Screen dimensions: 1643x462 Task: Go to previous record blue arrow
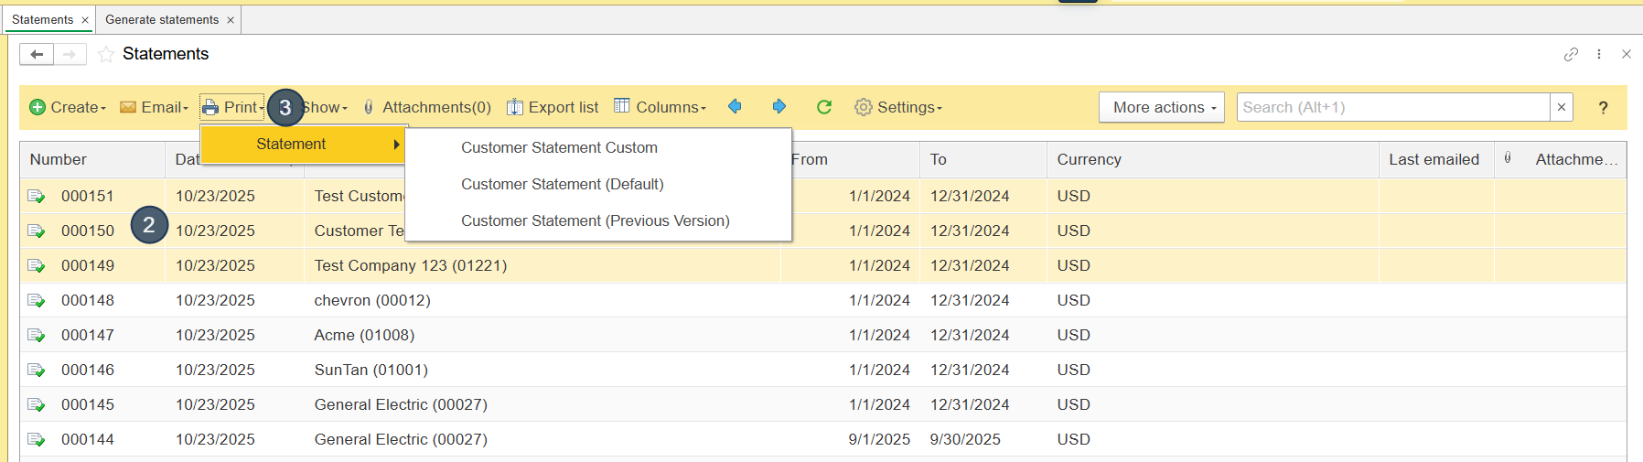coord(735,107)
